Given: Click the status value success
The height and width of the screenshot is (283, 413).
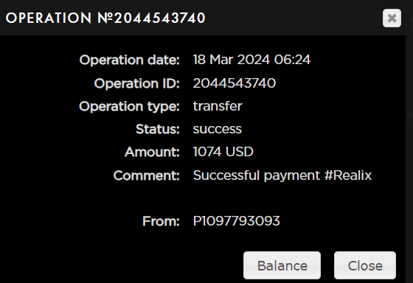Looking at the screenshot, I should (218, 129).
